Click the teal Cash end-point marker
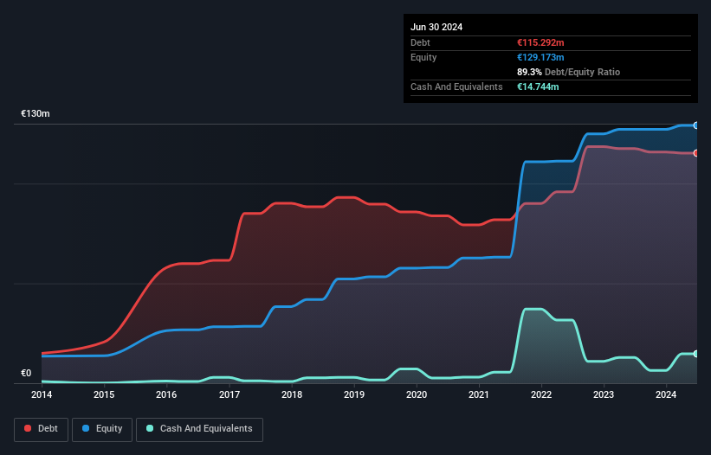The image size is (711, 455). pyautogui.click(x=695, y=354)
